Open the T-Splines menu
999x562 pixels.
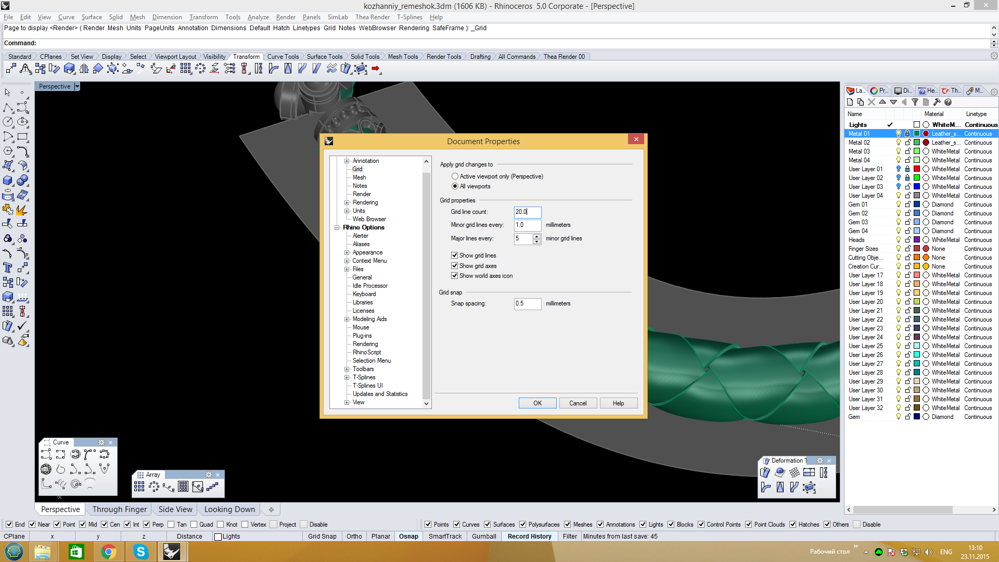pyautogui.click(x=409, y=17)
